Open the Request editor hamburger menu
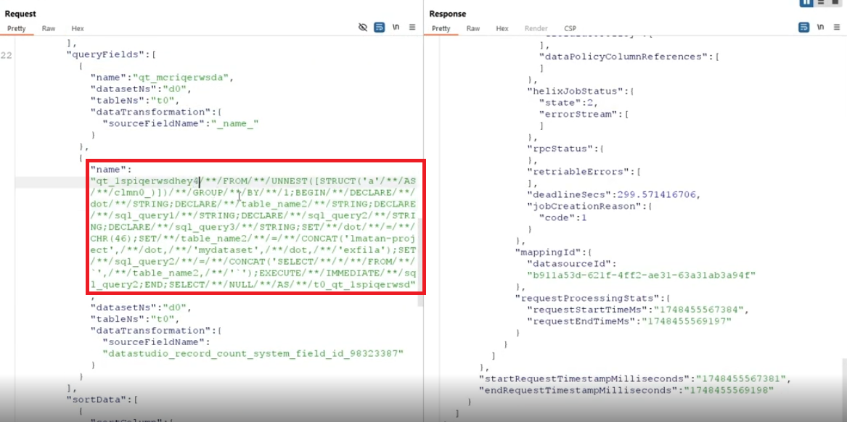 point(412,27)
